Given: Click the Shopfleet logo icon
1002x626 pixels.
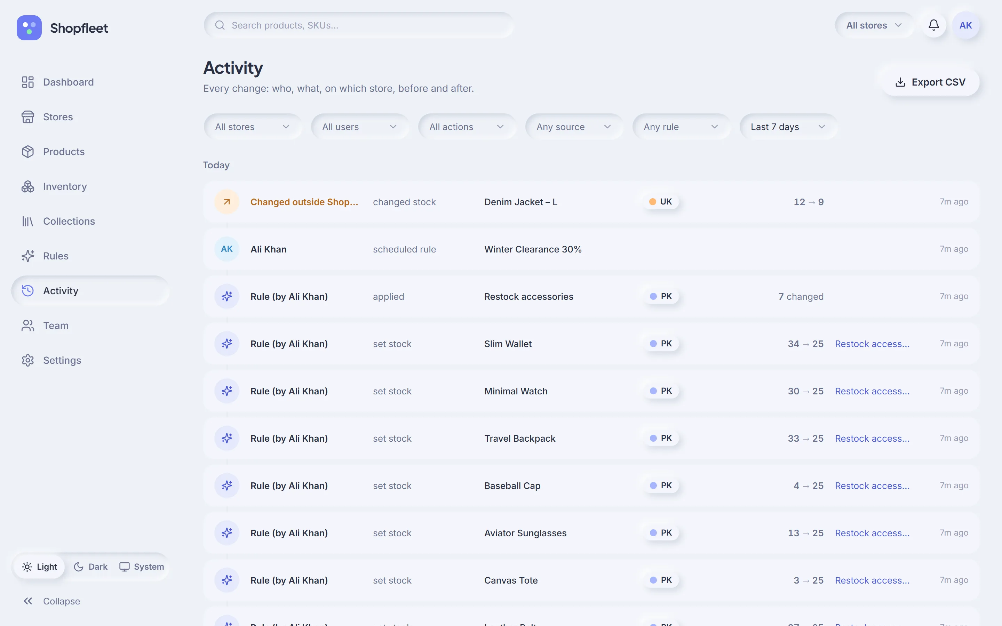Looking at the screenshot, I should tap(29, 28).
